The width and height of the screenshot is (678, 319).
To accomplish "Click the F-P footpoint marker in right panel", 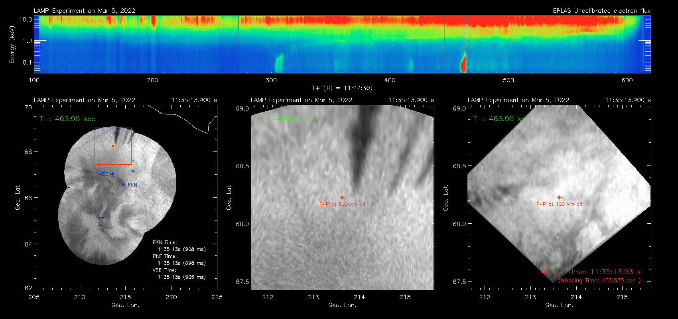I will pyautogui.click(x=559, y=197).
